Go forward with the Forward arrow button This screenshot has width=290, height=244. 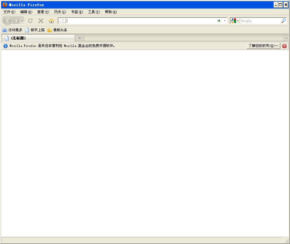(x=16, y=21)
